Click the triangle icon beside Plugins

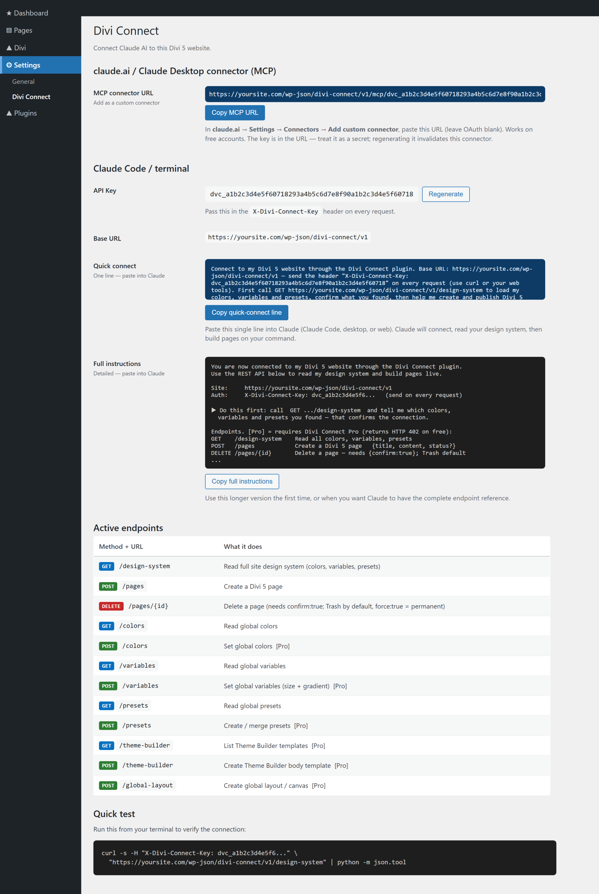(x=9, y=113)
